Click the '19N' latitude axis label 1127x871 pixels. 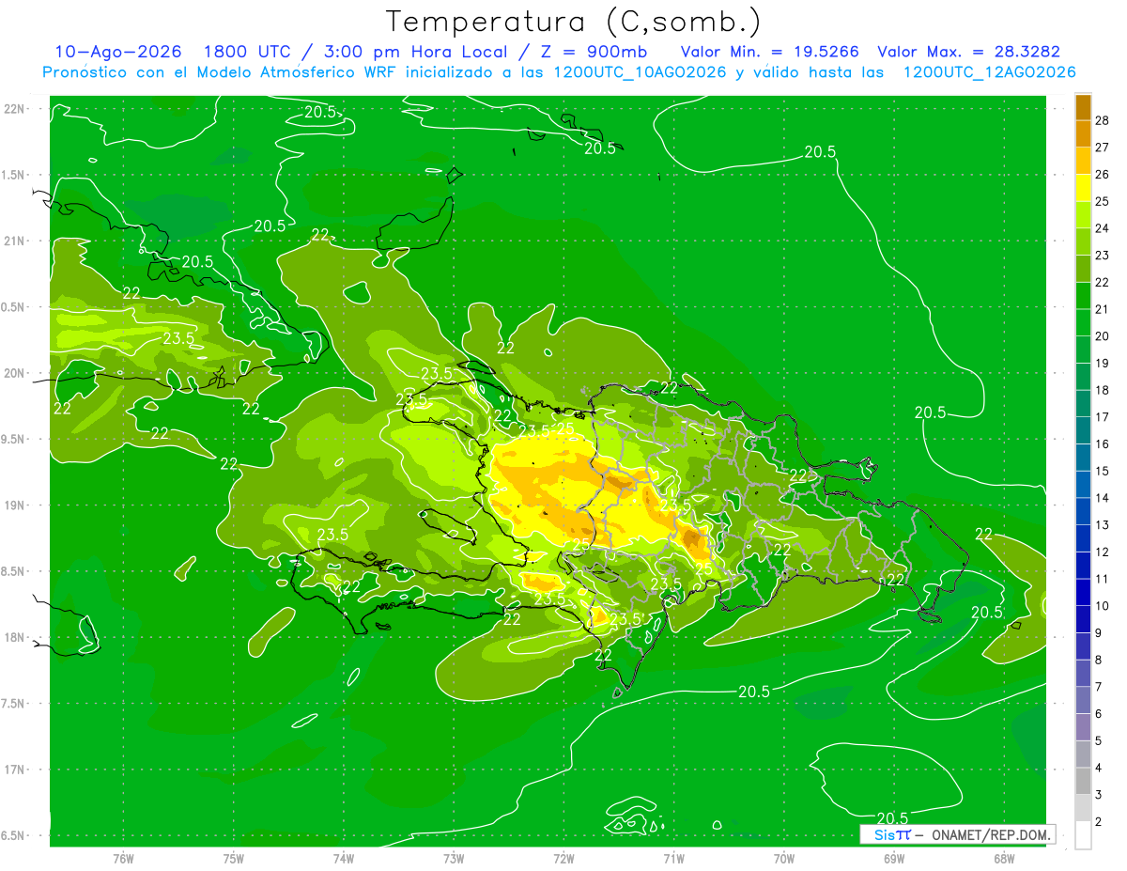point(14,505)
